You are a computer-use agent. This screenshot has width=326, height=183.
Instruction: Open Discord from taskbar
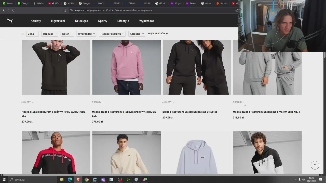coord(103,180)
